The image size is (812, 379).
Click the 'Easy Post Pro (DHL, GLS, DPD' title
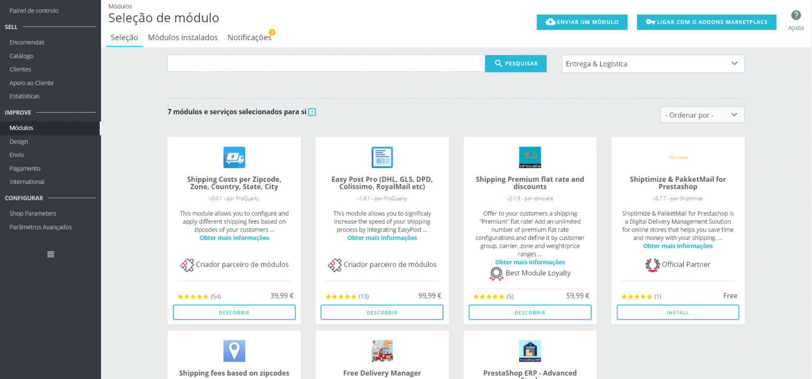(382, 183)
